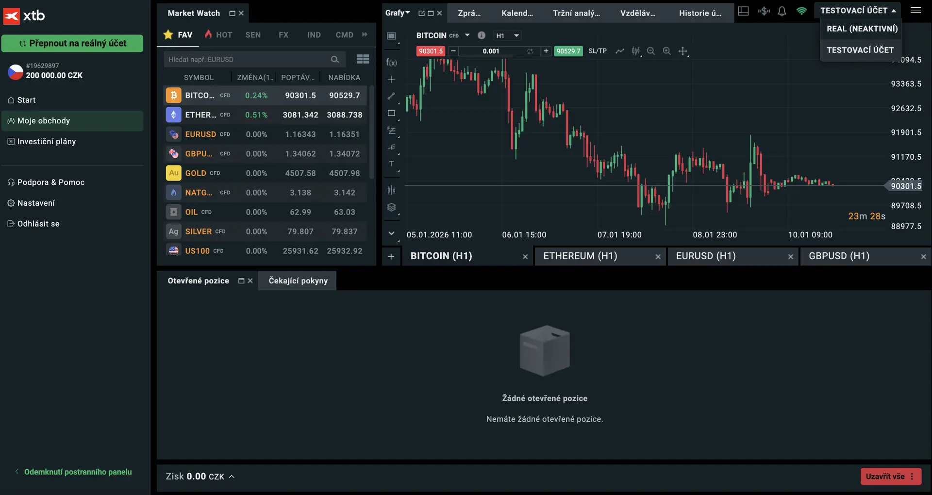Zoom out the Bitcoin chart

(x=651, y=51)
